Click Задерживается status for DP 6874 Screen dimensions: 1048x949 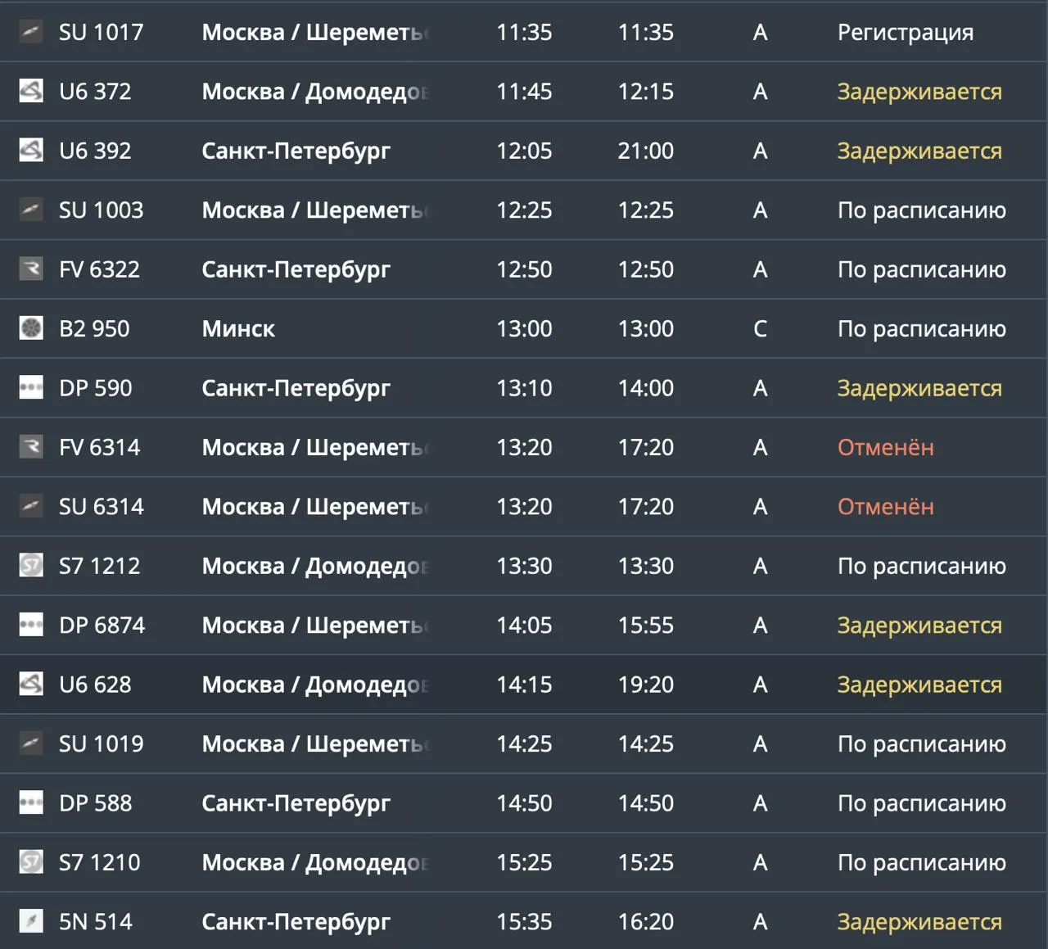(x=919, y=626)
